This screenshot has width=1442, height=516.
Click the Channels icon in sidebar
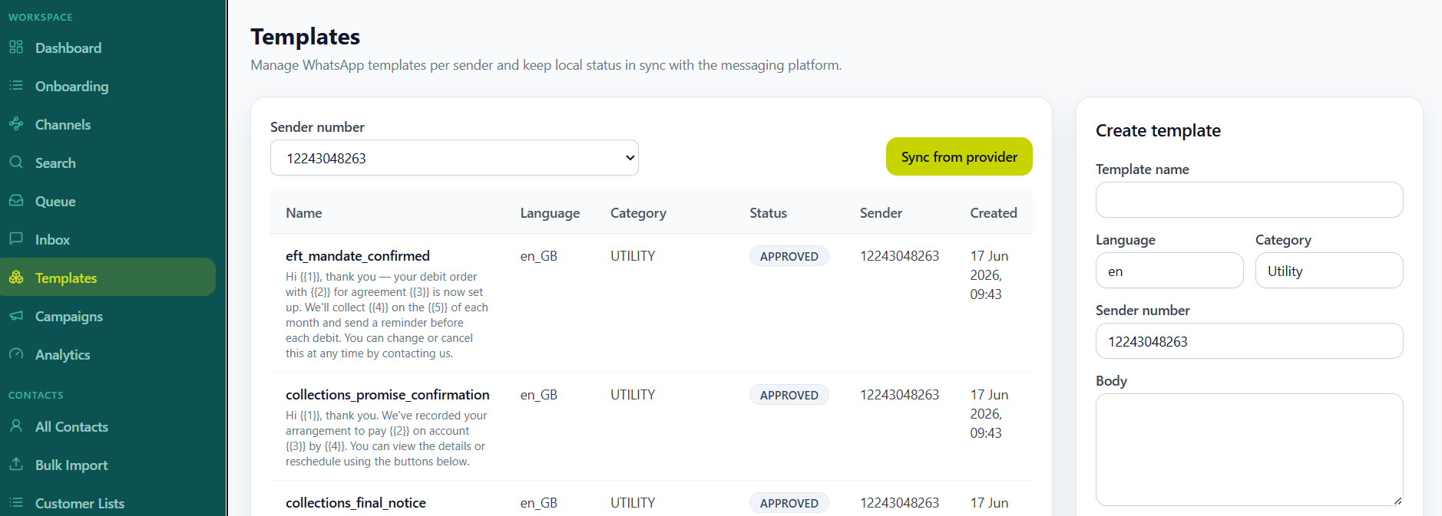point(16,124)
